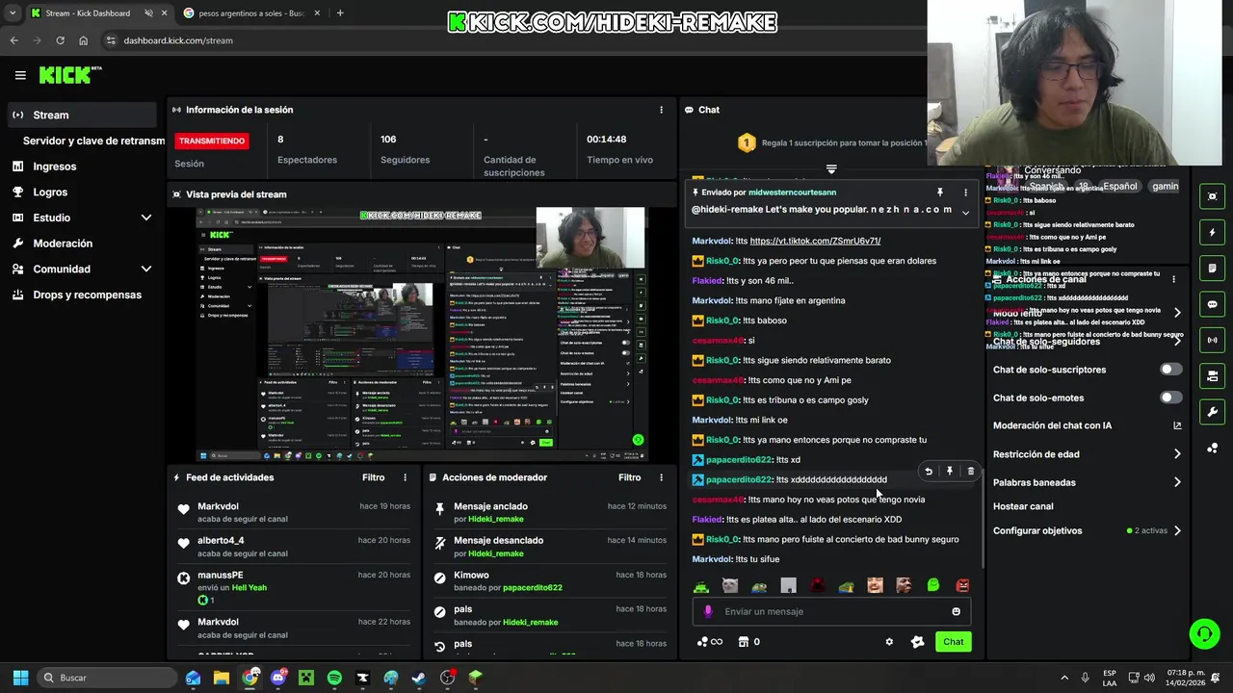
Task: Unpin the pinned chat message
Action: pyautogui.click(x=940, y=192)
